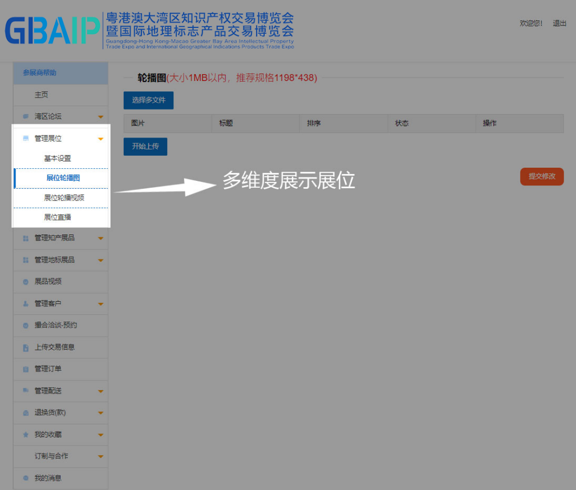Open 展品视频 menu entry
576x490 pixels.
tap(60, 282)
